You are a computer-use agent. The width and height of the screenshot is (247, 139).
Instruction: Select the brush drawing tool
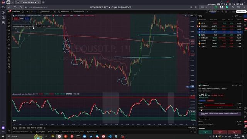click(9, 34)
